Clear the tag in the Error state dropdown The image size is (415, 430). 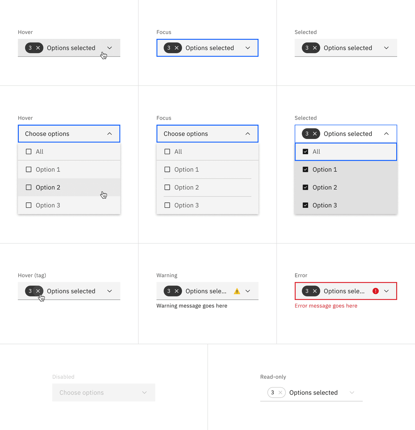(x=314, y=291)
